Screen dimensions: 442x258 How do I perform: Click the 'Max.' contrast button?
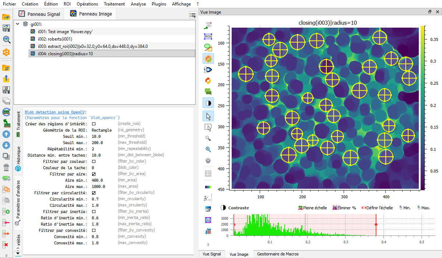click(423, 208)
